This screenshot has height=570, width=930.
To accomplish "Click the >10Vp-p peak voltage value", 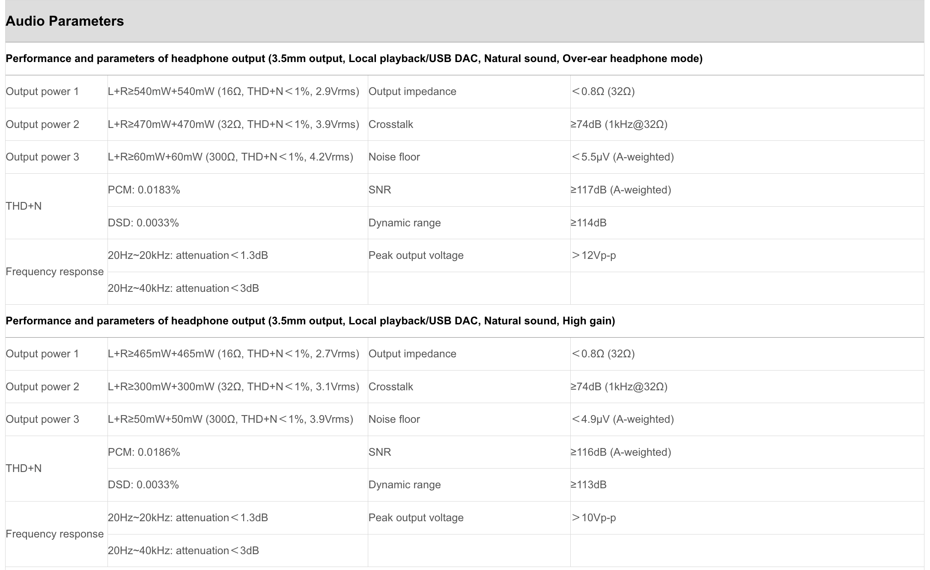I will coord(593,518).
